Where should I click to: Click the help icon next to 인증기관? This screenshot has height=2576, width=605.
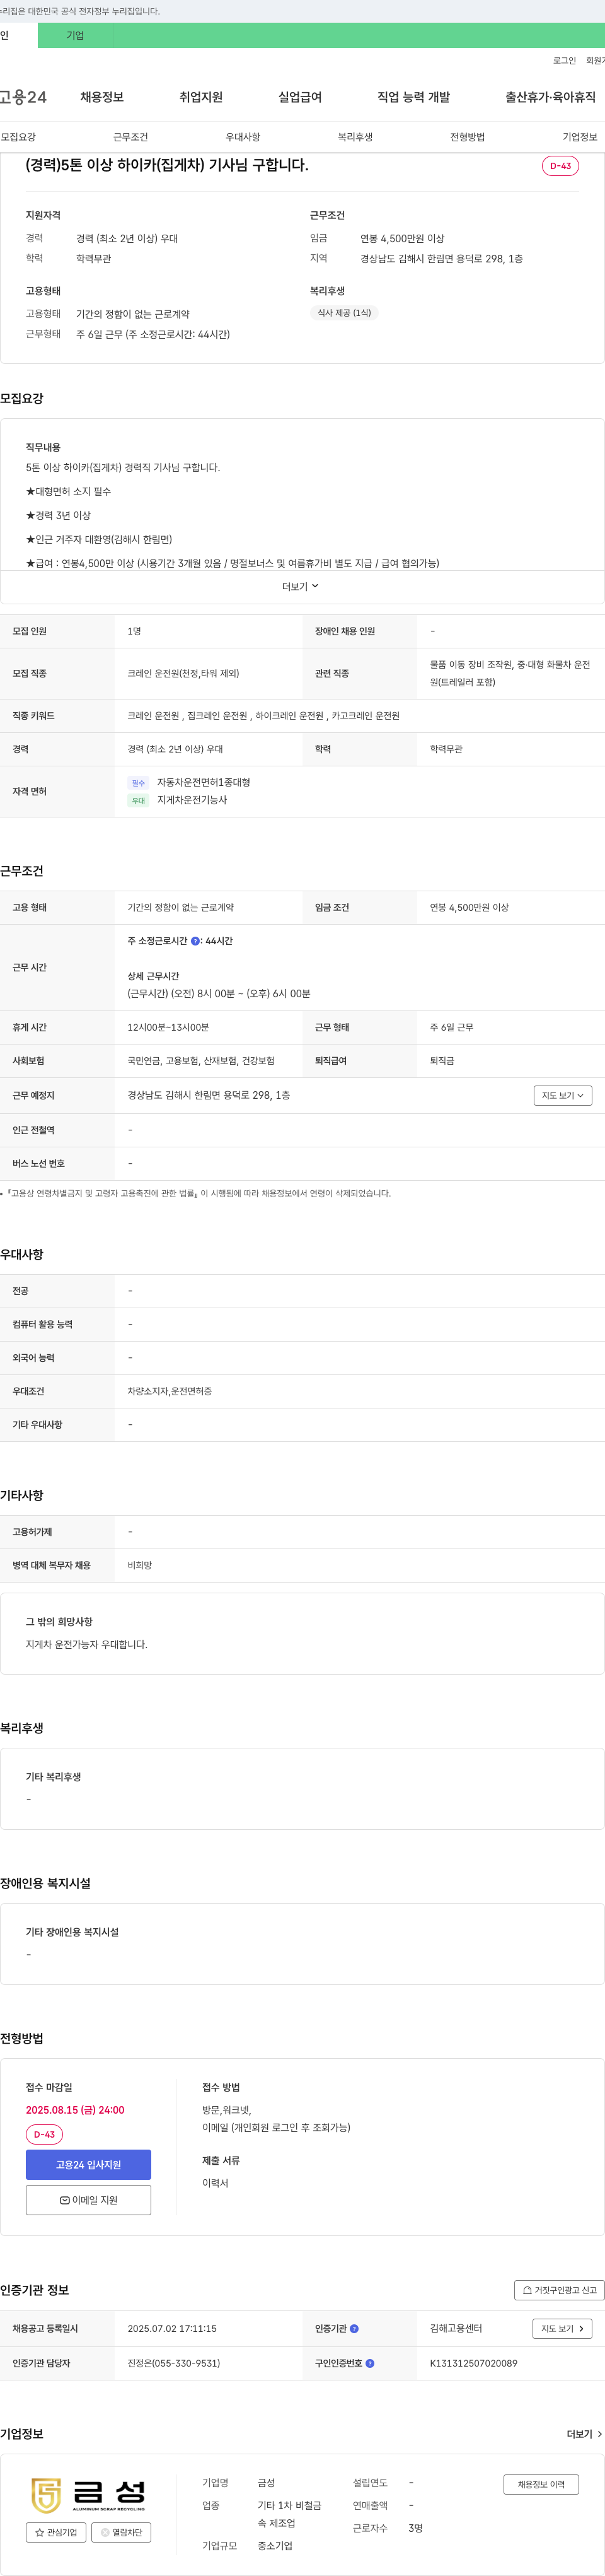click(354, 2329)
